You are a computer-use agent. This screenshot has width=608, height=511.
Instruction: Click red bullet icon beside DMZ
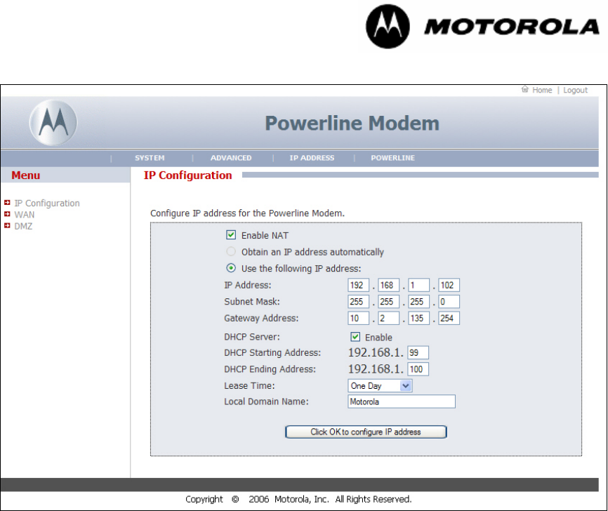7,225
